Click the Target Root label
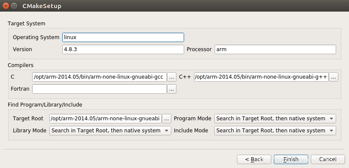 pyautogui.click(x=28, y=119)
